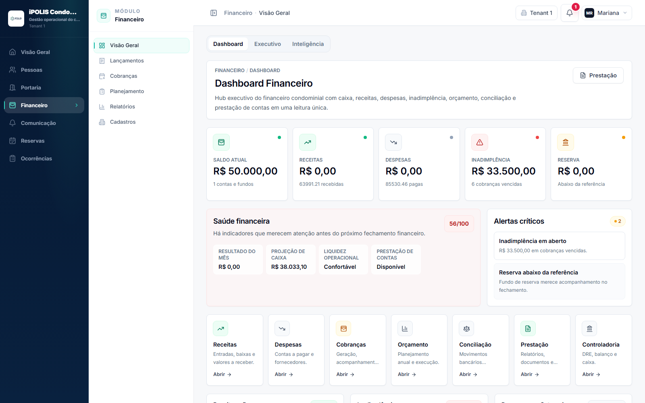Click Abrir link on Controladoria card

click(591, 374)
